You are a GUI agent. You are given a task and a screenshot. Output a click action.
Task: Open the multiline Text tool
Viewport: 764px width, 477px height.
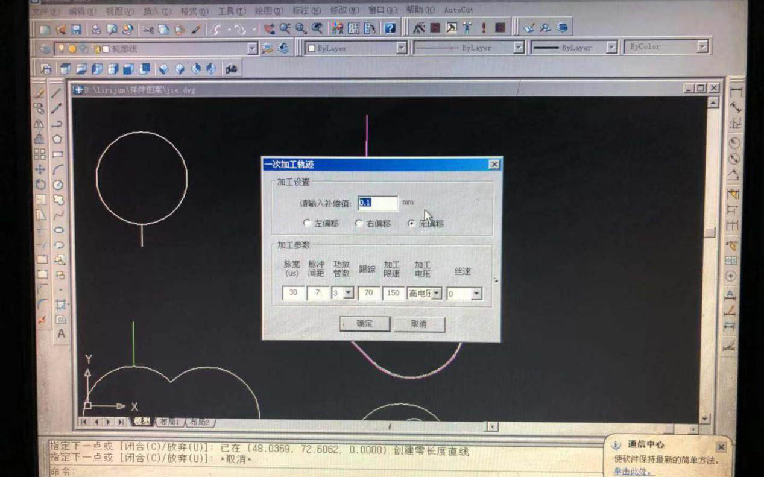(x=61, y=334)
